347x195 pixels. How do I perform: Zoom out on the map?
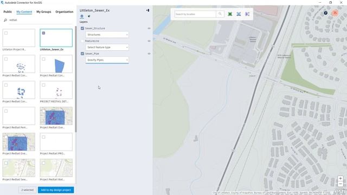tap(340, 184)
